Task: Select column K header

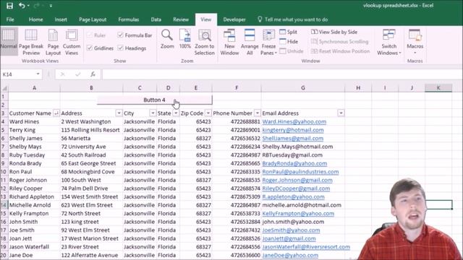Action: [x=438, y=88]
